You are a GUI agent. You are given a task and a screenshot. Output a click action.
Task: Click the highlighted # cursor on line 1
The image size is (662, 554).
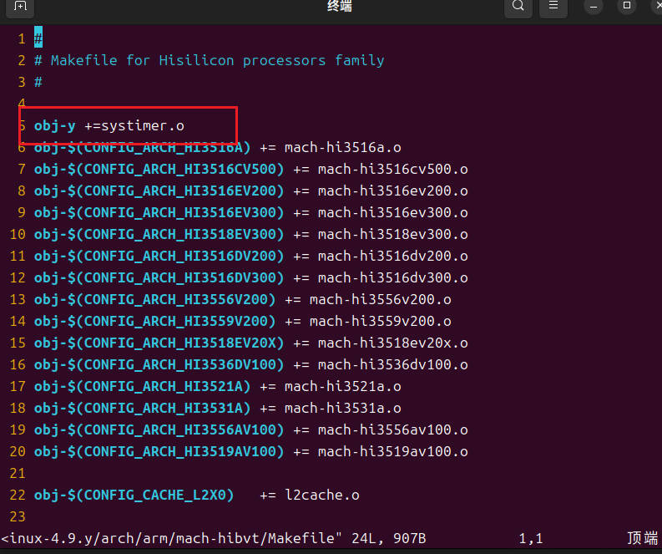pos(38,38)
